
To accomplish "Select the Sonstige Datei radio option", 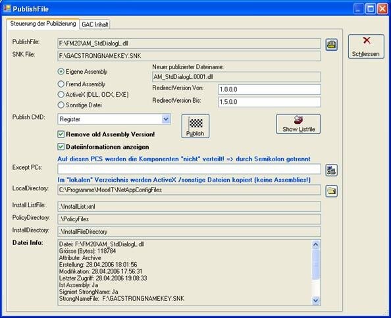I will click(x=61, y=105).
